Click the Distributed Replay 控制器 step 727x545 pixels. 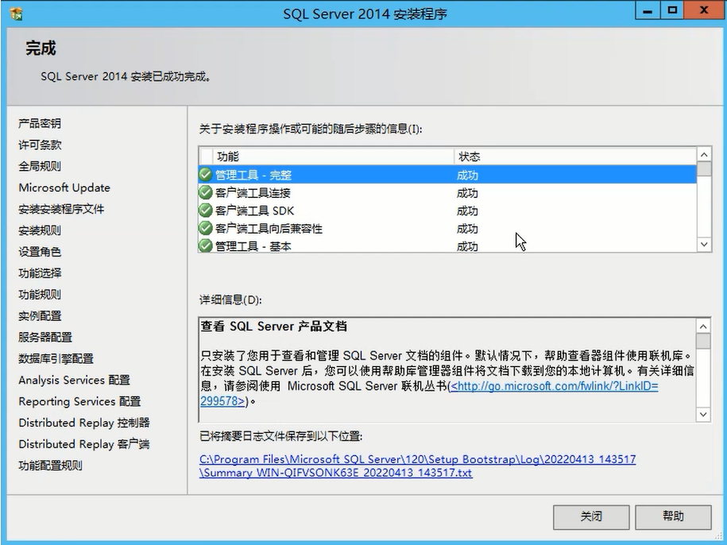click(x=84, y=423)
